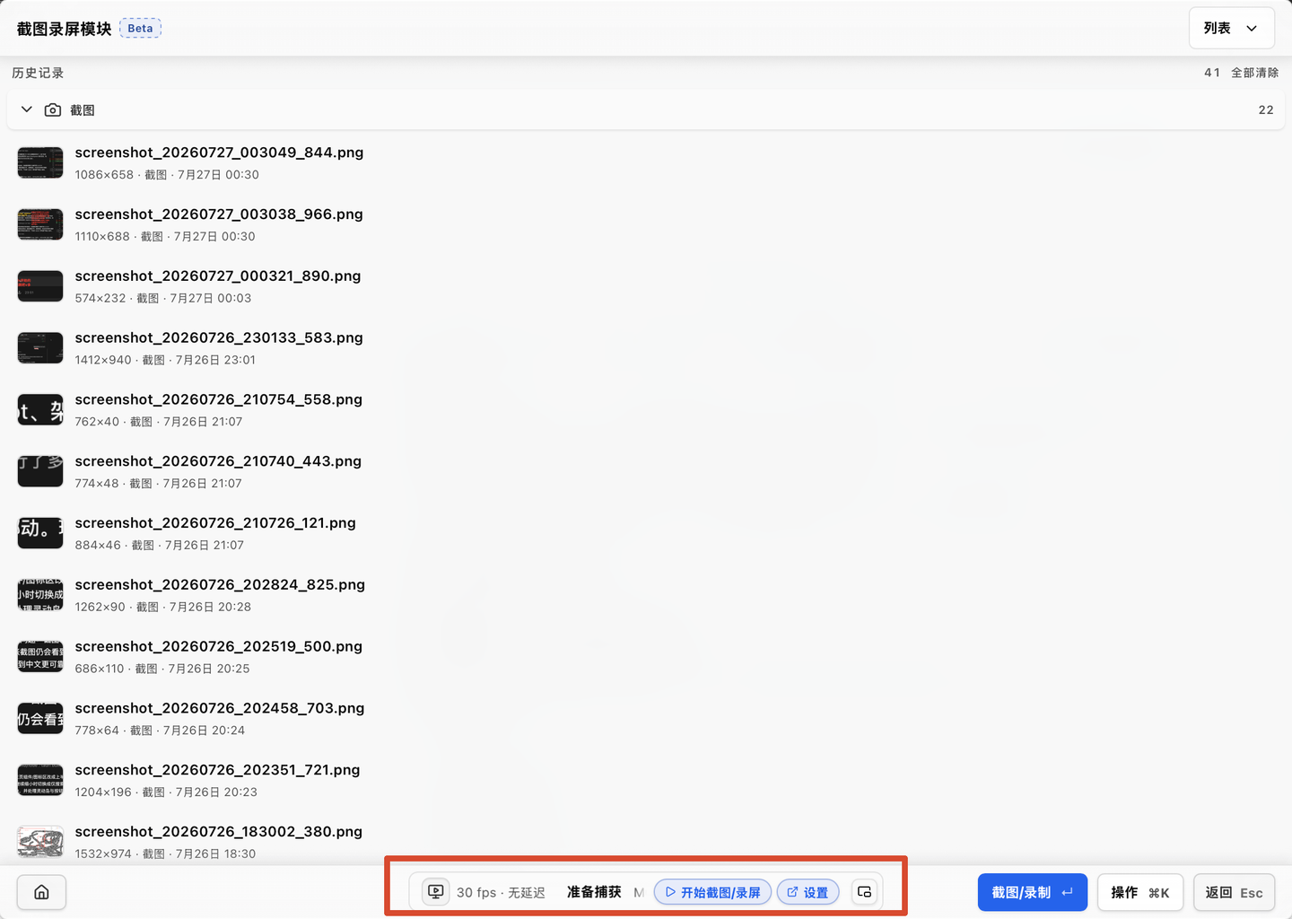Viewport: 1292px width, 919px height.
Task: Click details text '762×40 · 截图 · 7月26日 21:07'
Action: pos(159,422)
